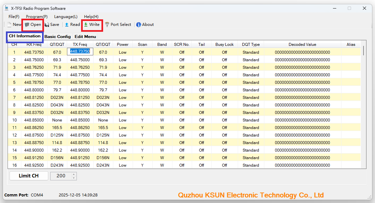This screenshot has width=375, height=203.
Task: Select RX QT/DQT 69.3 in channel 2
Action: 57,60
